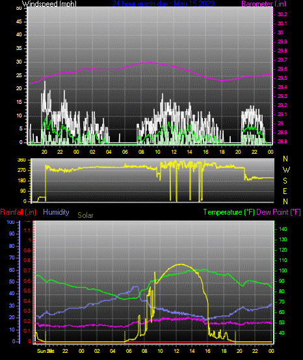Click the '28.8' barometer scale value

click(x=282, y=141)
